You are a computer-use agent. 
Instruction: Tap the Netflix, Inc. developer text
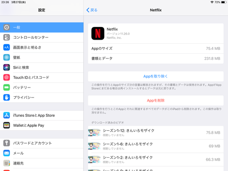click(x=114, y=38)
